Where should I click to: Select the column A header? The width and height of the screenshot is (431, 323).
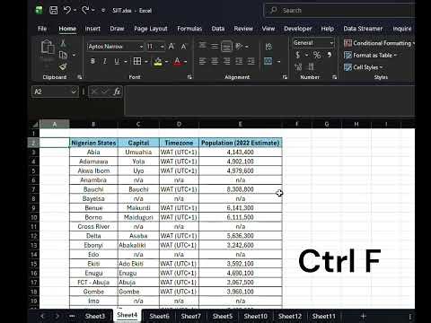55,124
